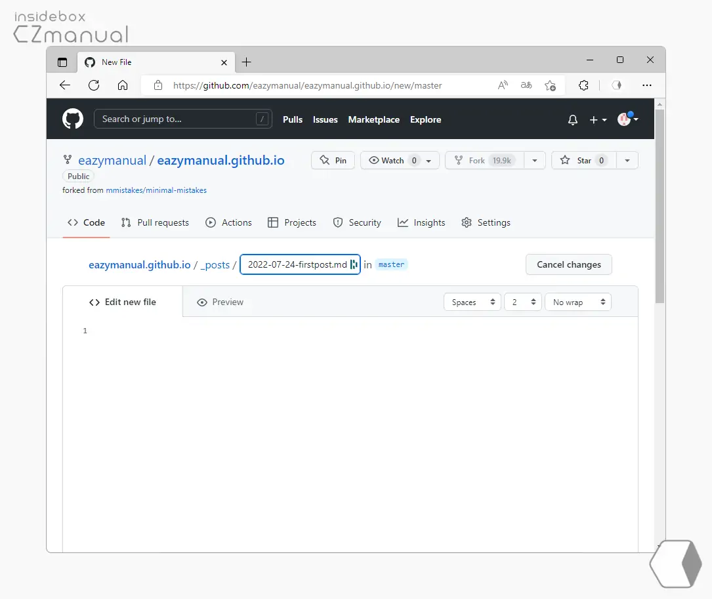The width and height of the screenshot is (712, 599).
Task: Go to Explore
Action: click(x=425, y=119)
